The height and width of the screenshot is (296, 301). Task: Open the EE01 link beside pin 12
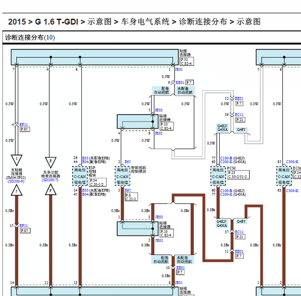(x=239, y=98)
